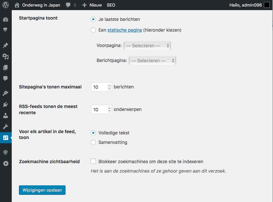
Task: Select the 'Een statische pagina' radio button
Action: pyautogui.click(x=94, y=30)
